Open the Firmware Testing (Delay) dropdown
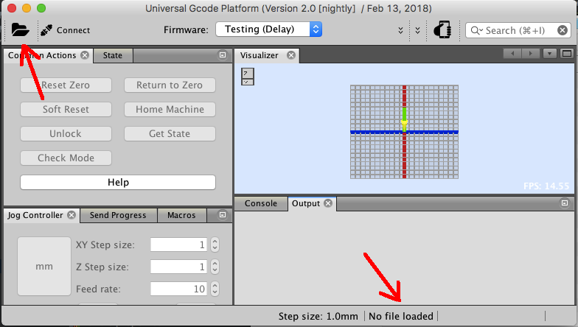This screenshot has height=327, width=578. click(268, 29)
